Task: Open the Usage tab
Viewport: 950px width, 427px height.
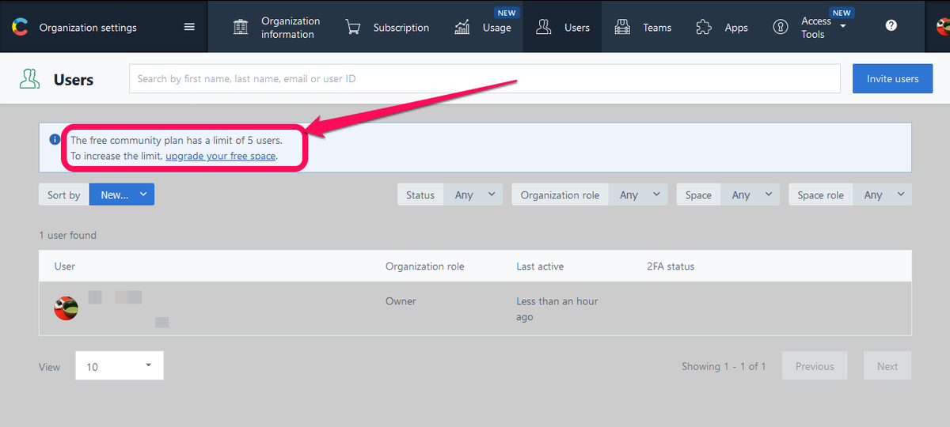Action: click(x=483, y=27)
